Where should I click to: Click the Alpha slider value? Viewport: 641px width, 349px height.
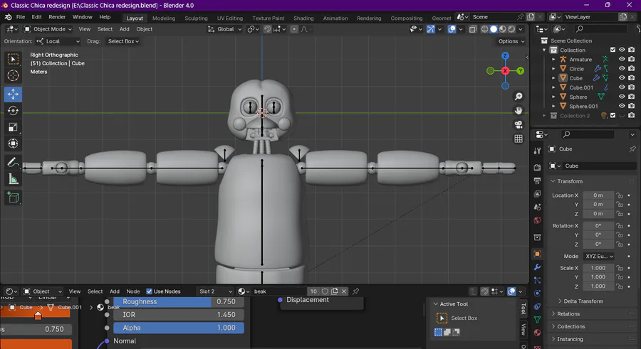179,328
